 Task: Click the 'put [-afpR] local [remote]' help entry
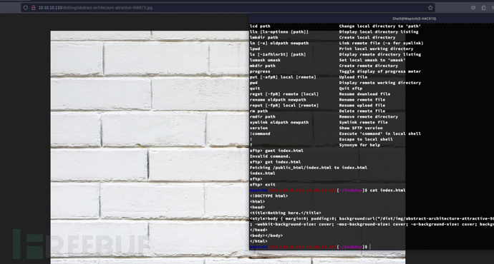coord(283,77)
